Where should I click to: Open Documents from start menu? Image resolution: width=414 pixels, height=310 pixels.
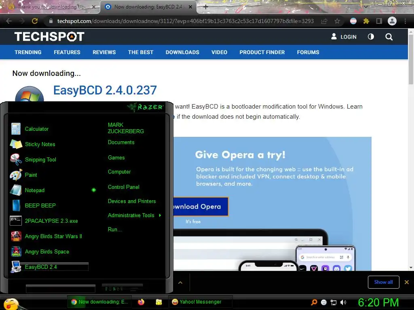pos(121,142)
